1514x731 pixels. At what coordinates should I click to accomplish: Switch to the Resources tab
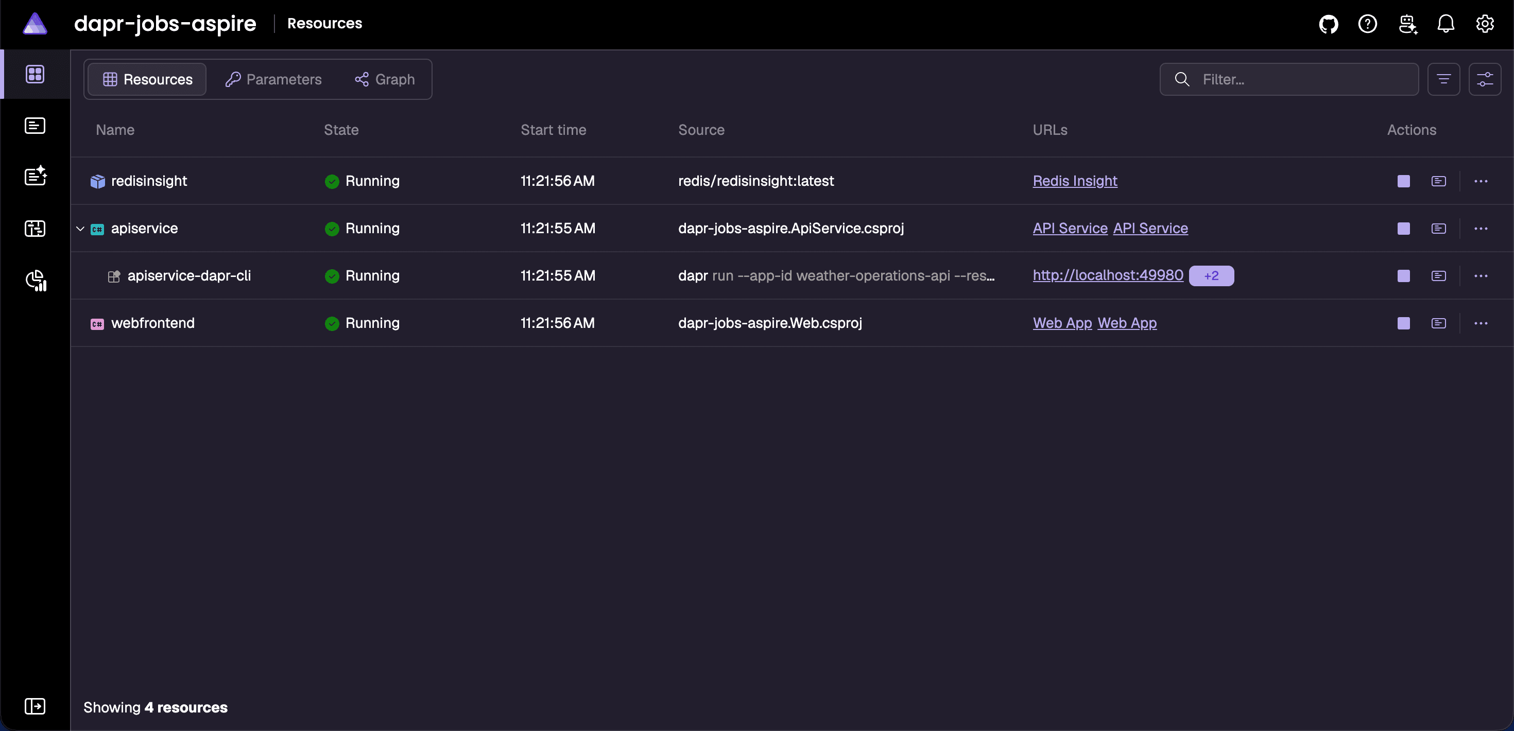[x=147, y=79]
